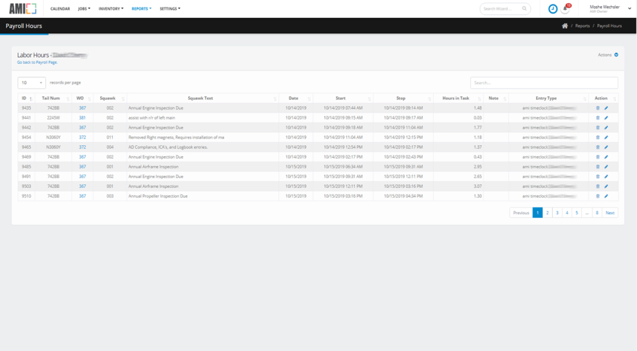
Task: Click Go back to Payroll Page link
Action: (37, 62)
